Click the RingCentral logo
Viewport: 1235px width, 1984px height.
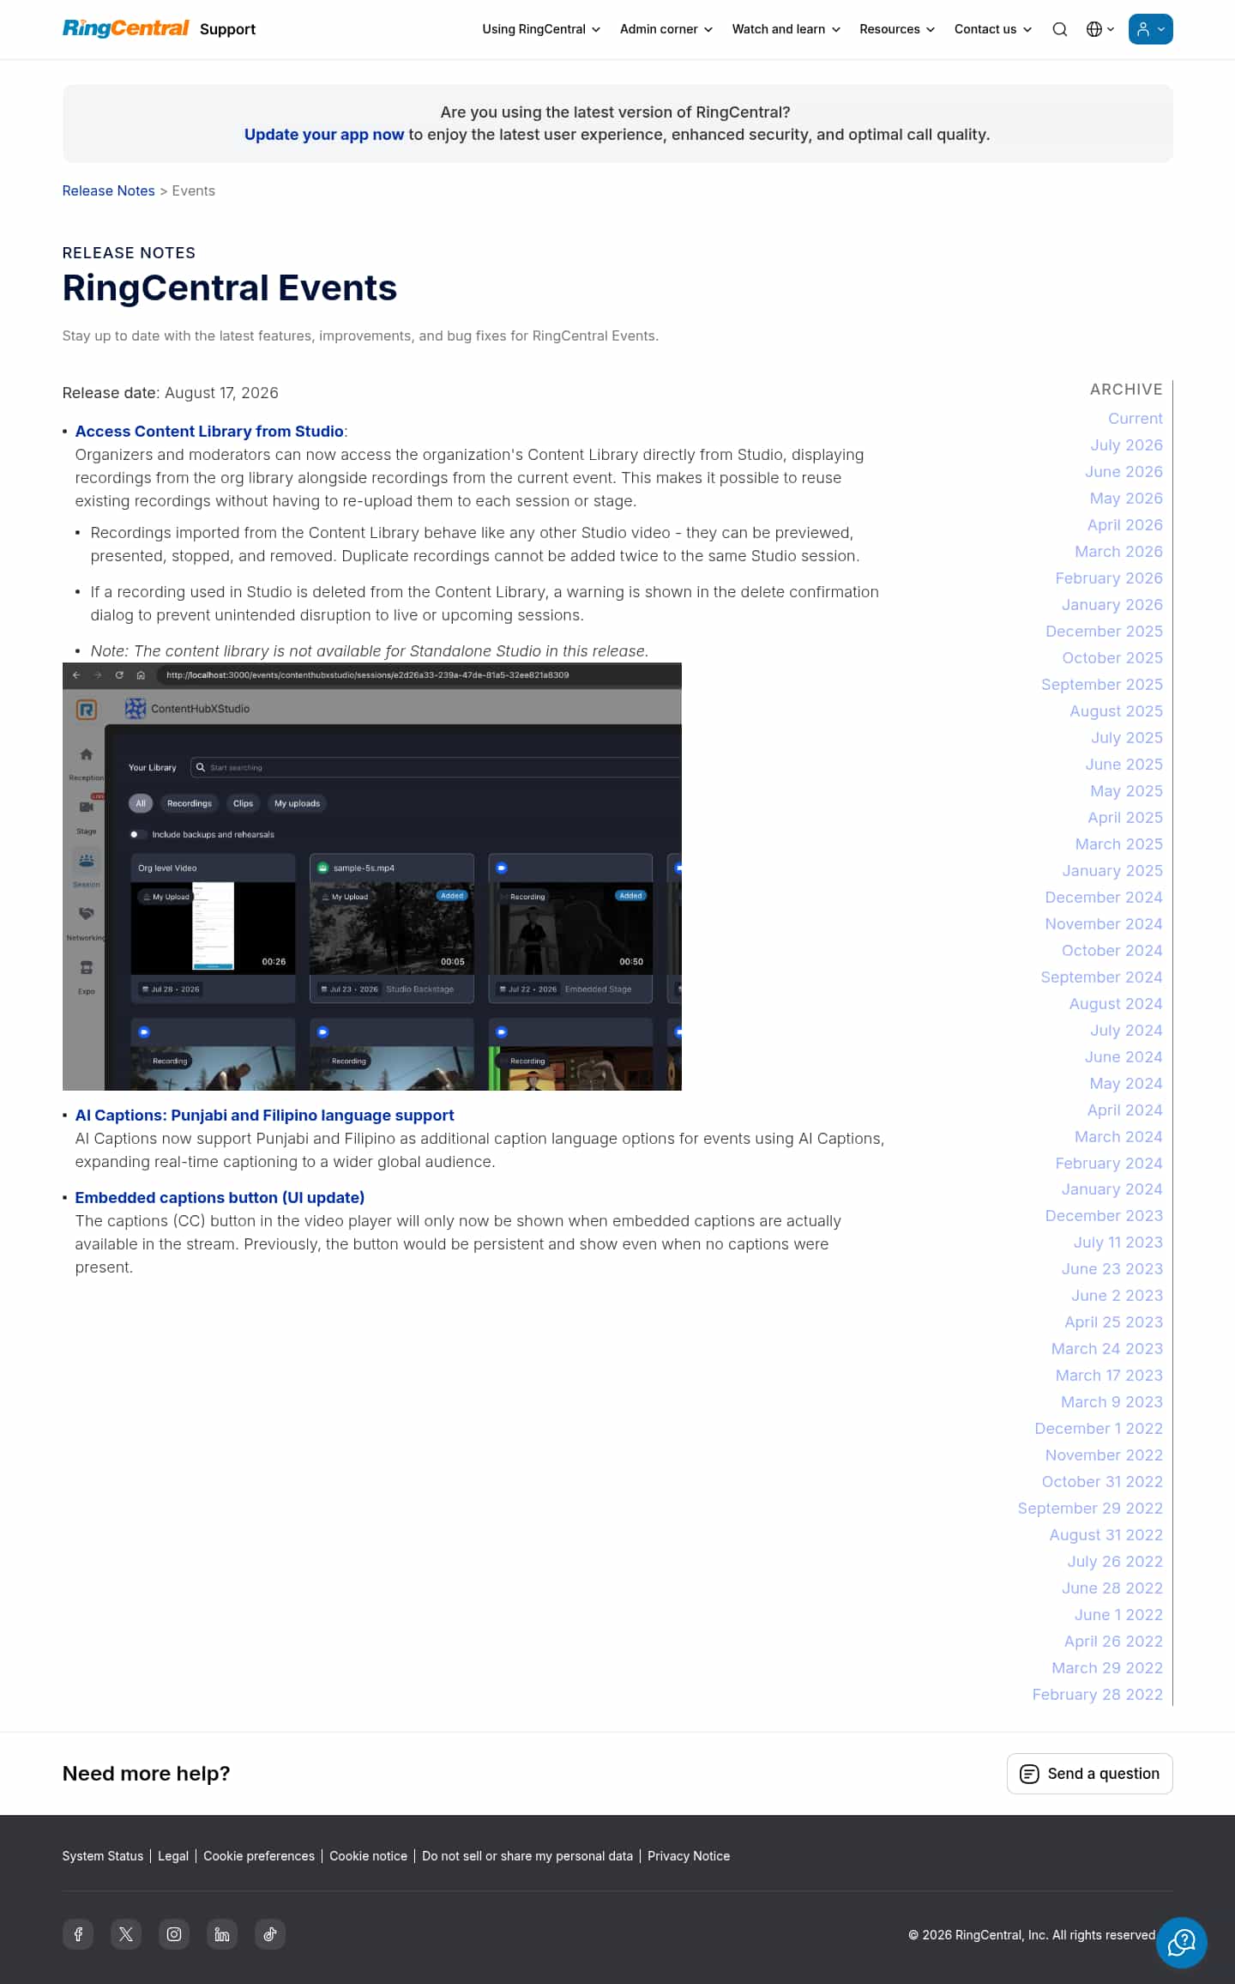point(125,28)
